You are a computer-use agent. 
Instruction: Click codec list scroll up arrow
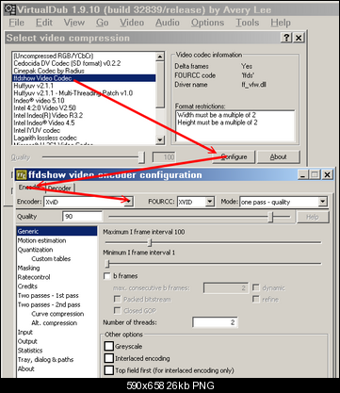[x=160, y=57]
